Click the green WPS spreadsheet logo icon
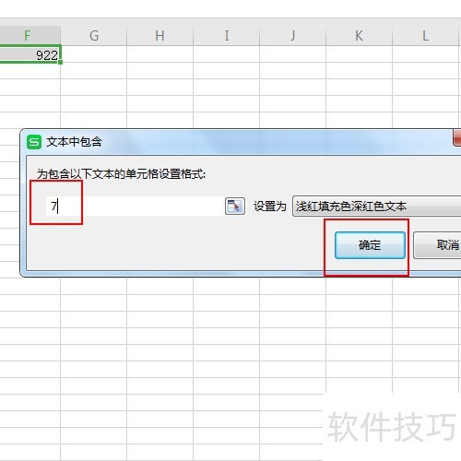The image size is (461, 461). click(34, 142)
